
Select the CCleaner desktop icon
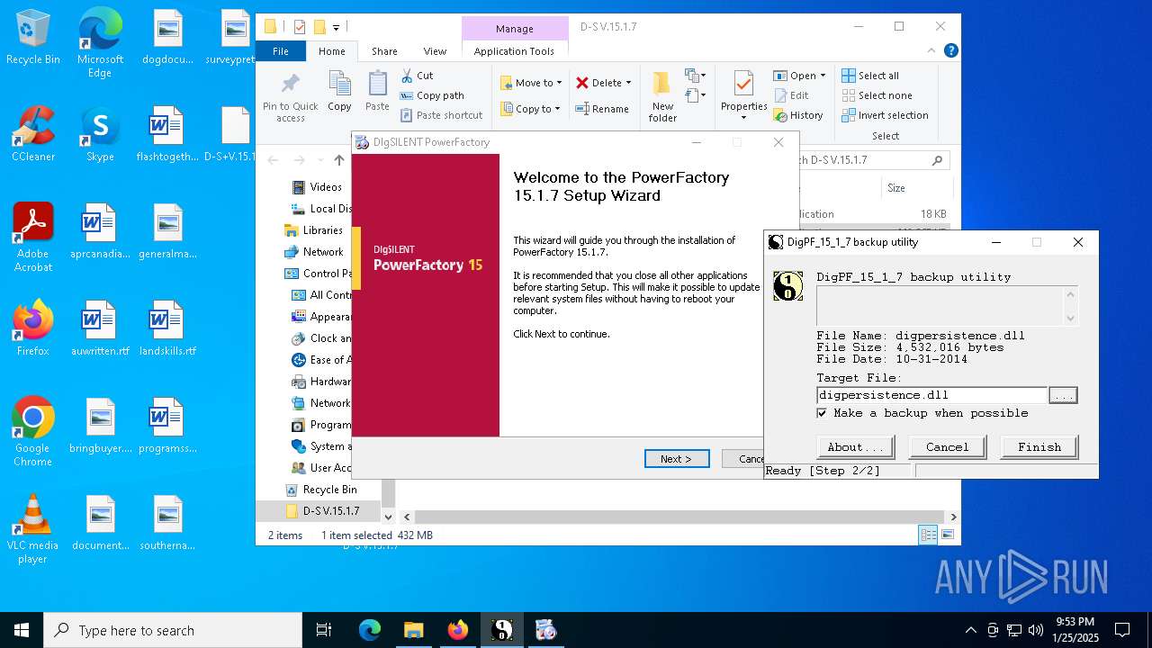click(33, 133)
